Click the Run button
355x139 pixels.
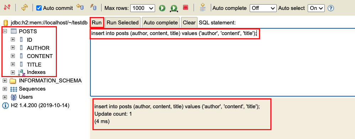click(97, 23)
